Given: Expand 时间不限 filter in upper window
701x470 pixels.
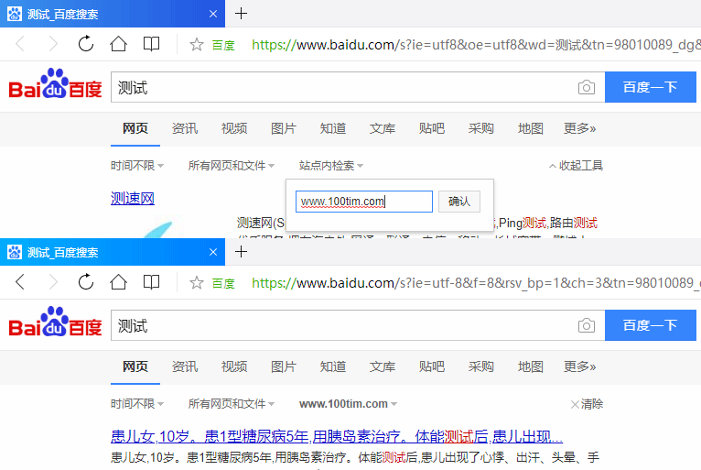Looking at the screenshot, I should [137, 166].
